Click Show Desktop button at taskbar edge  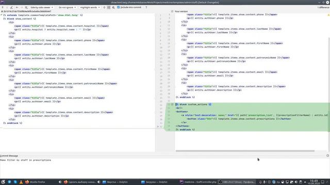[x=323, y=182]
